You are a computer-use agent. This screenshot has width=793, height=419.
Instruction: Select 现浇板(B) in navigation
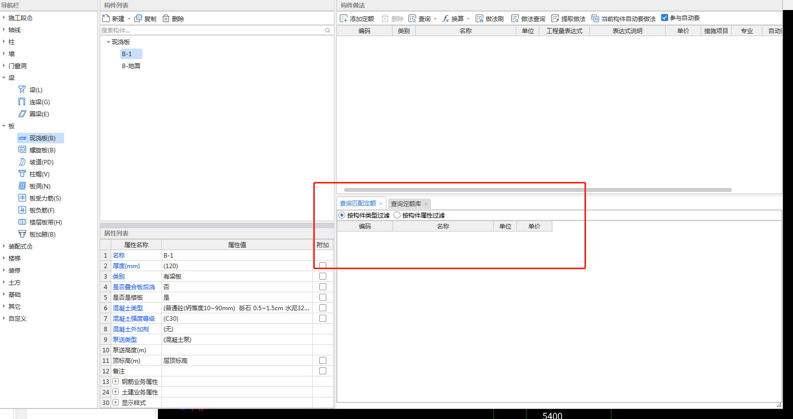(x=41, y=138)
